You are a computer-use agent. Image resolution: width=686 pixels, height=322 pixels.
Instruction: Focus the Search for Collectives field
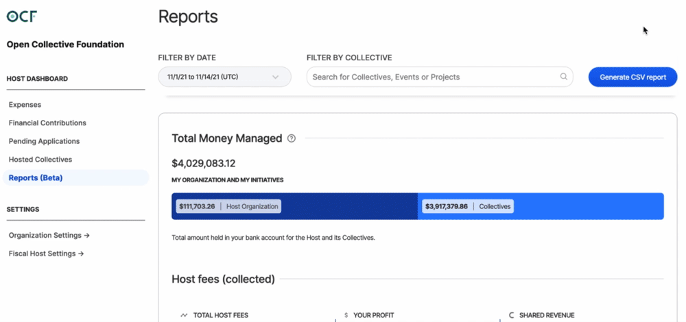point(440,77)
